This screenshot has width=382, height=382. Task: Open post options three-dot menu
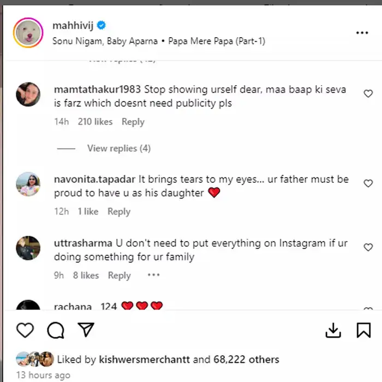[x=362, y=33]
